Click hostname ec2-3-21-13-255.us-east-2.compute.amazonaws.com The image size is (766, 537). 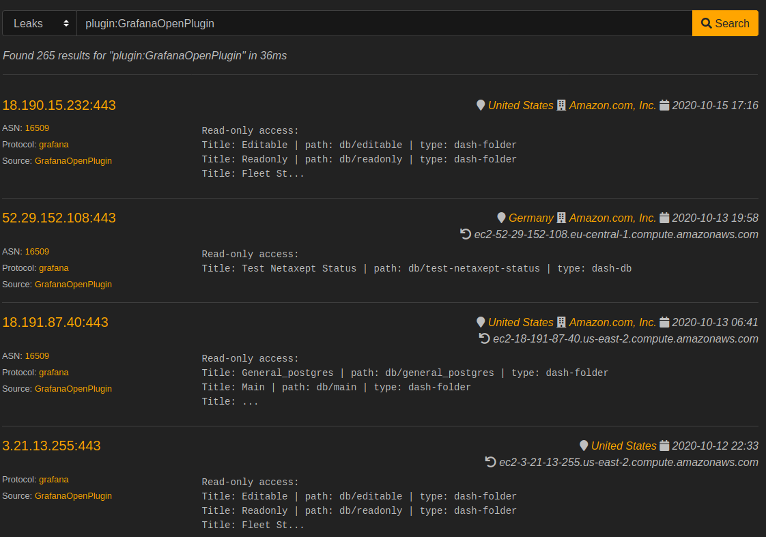pos(629,463)
